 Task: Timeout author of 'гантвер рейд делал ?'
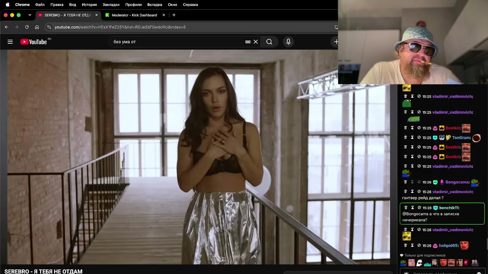pyautogui.click(x=412, y=192)
